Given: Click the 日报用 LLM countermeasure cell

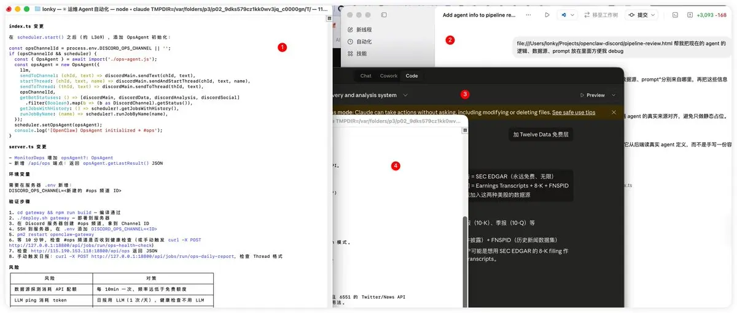Looking at the screenshot, I should pyautogui.click(x=153, y=300).
